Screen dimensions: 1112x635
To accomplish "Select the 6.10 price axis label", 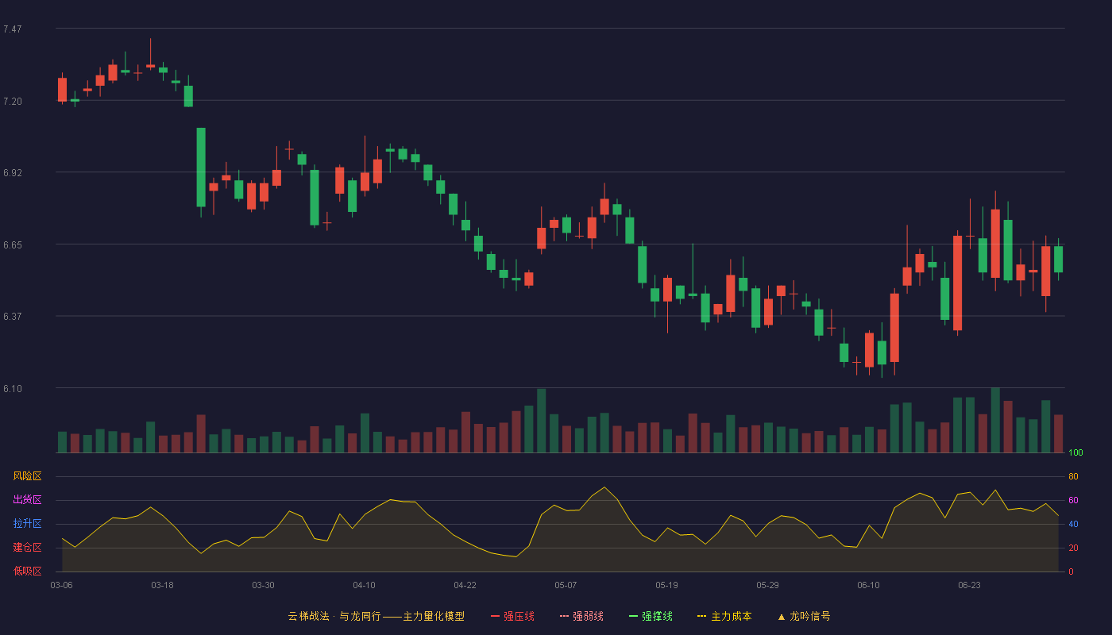I will (x=13, y=389).
